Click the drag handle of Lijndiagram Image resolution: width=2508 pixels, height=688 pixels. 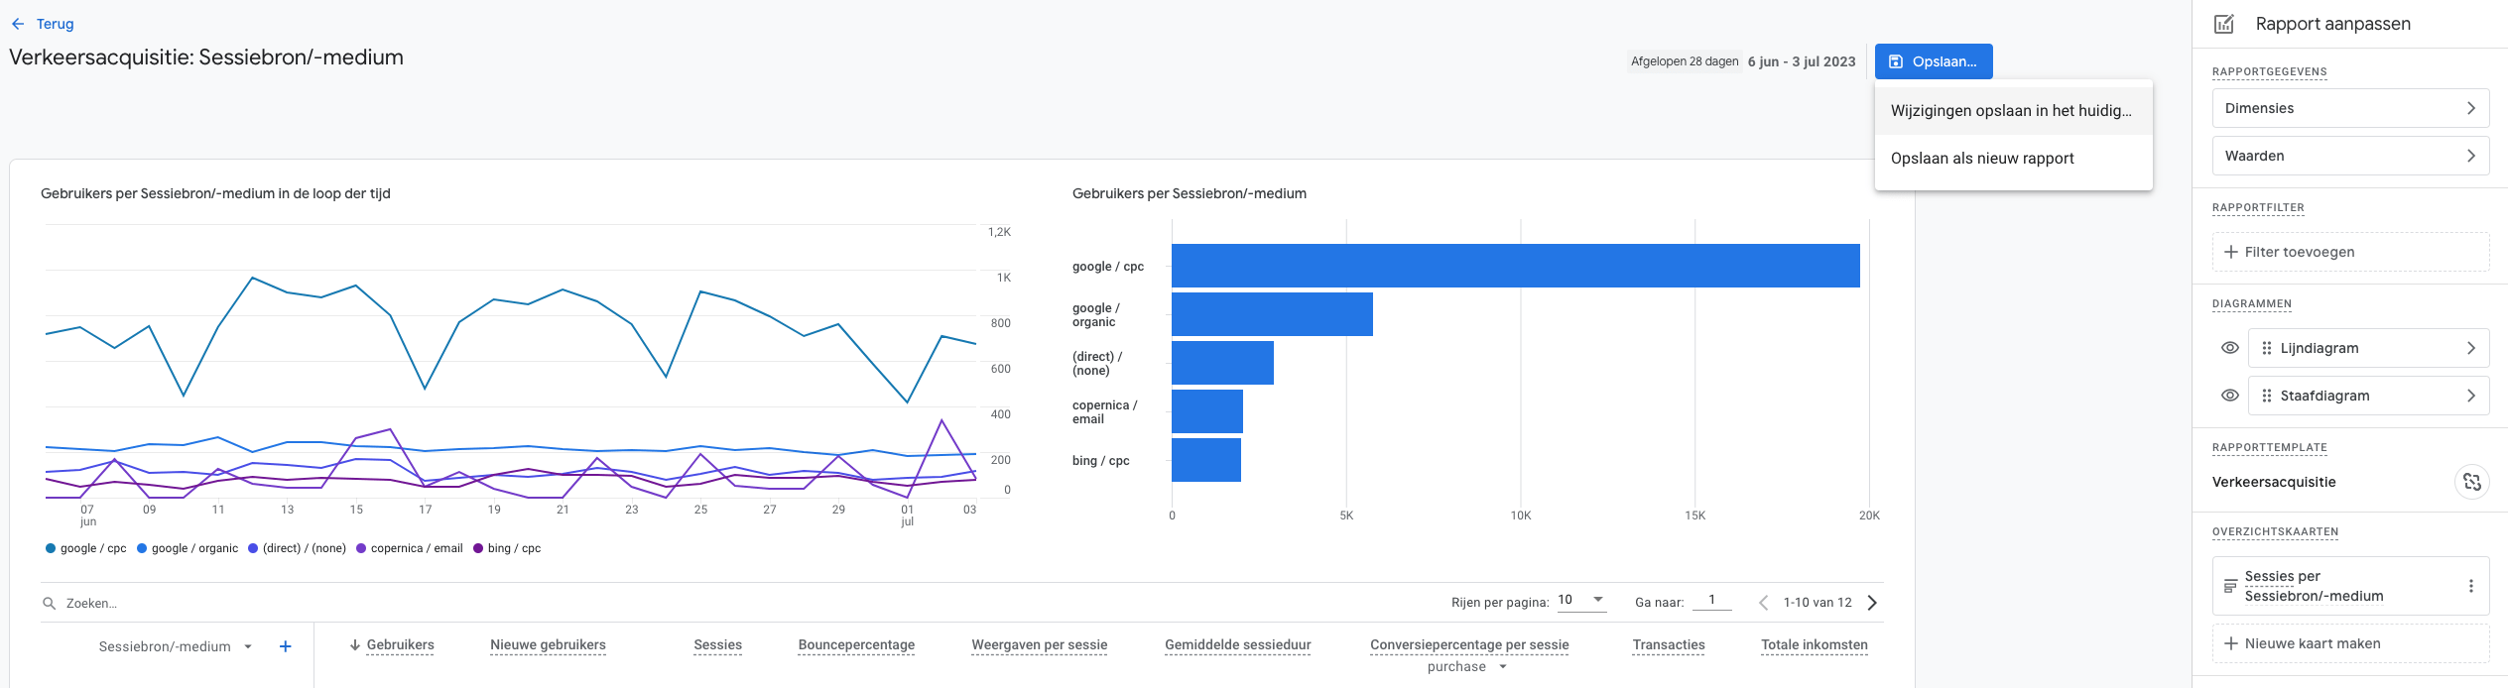tap(2266, 348)
